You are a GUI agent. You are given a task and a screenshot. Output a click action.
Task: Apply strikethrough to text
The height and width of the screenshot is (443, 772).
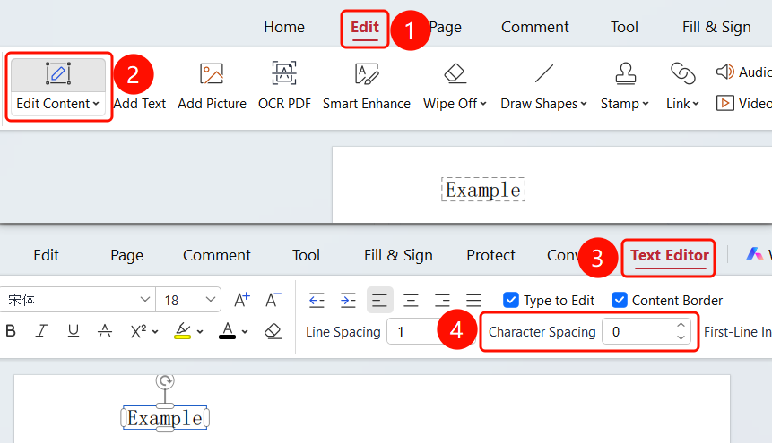(105, 331)
